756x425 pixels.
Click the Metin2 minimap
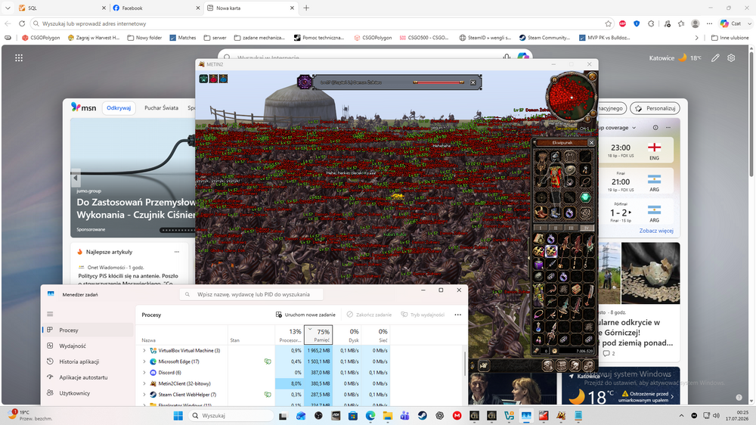click(x=572, y=98)
